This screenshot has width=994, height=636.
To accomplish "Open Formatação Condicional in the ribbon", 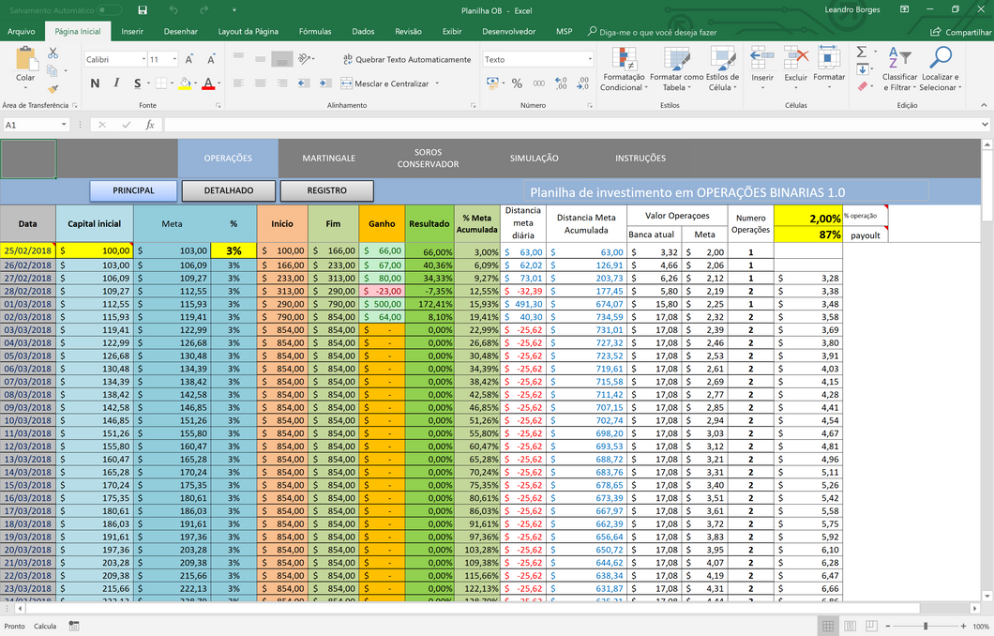I will [x=623, y=69].
